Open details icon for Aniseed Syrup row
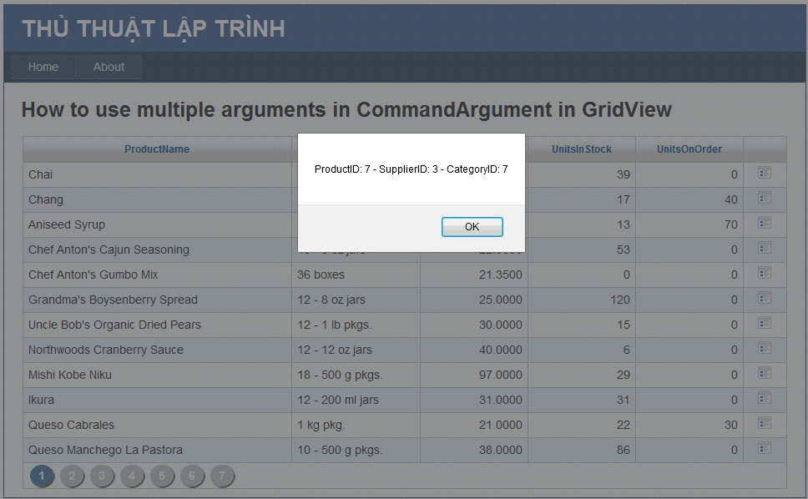The image size is (808, 499). (x=765, y=223)
